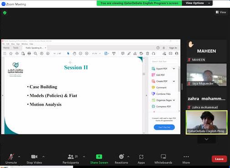This screenshot has height=168, width=230.
Task: Switch to Acrobat Home tab
Action: (6, 48)
